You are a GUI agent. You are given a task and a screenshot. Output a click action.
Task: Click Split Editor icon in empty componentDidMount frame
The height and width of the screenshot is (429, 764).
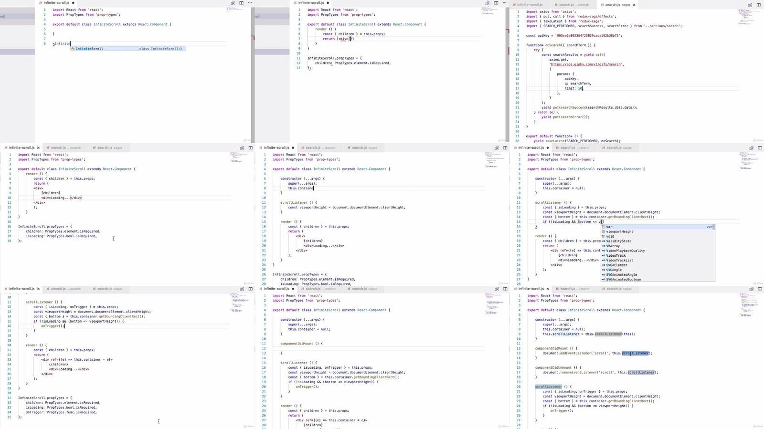505,289
